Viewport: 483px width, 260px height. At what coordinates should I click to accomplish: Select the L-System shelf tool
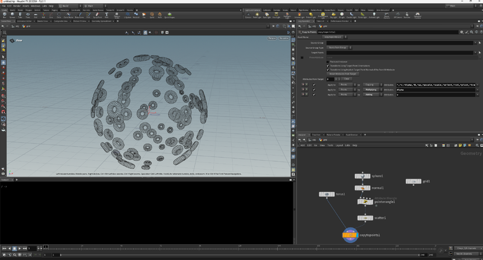click(127, 14)
